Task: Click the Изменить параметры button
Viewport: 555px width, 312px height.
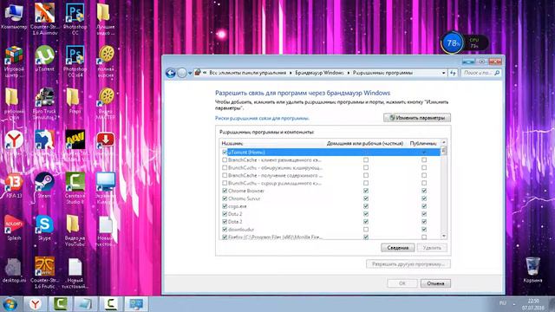Action: click(x=417, y=118)
